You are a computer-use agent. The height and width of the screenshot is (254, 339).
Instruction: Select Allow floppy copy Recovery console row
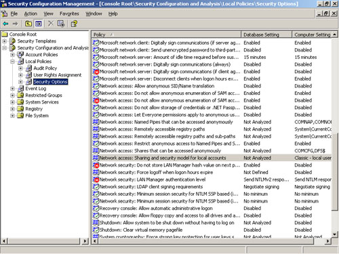(x=212, y=215)
